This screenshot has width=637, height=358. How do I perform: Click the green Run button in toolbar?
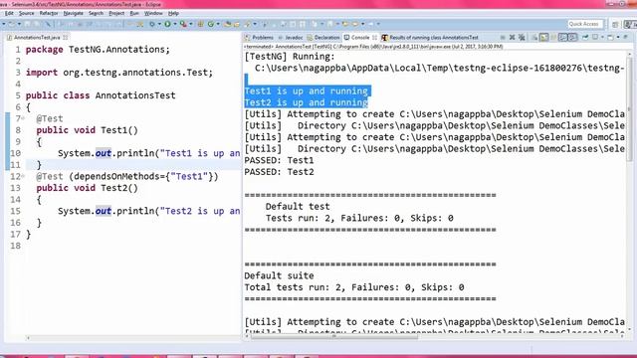pyautogui.click(x=167, y=24)
